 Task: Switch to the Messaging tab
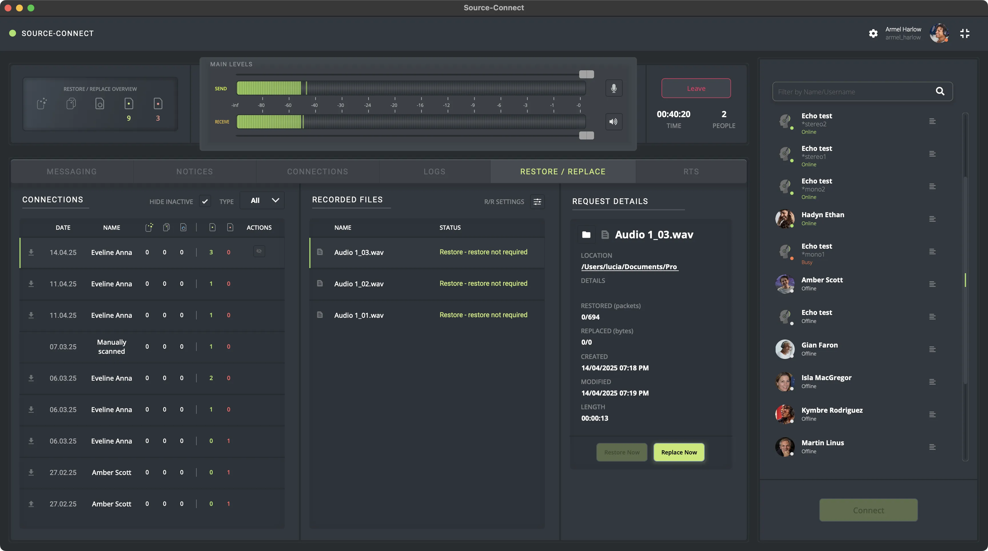point(72,172)
